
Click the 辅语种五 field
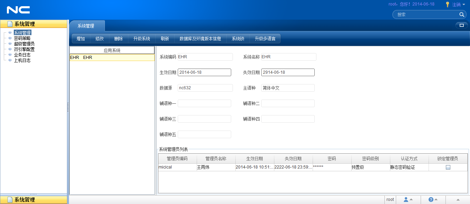204,134
